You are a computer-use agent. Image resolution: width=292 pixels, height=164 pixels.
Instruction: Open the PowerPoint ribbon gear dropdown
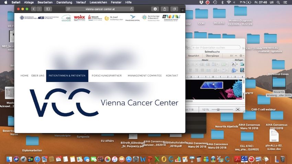coord(242,56)
